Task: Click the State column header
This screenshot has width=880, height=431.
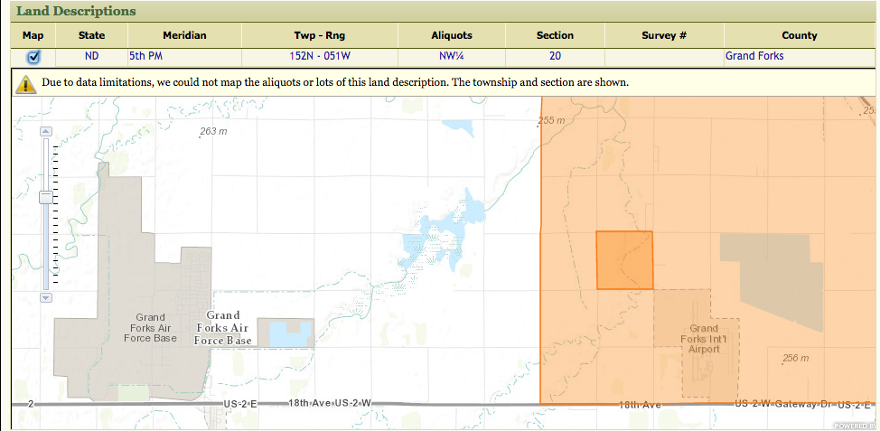Action: pyautogui.click(x=91, y=35)
